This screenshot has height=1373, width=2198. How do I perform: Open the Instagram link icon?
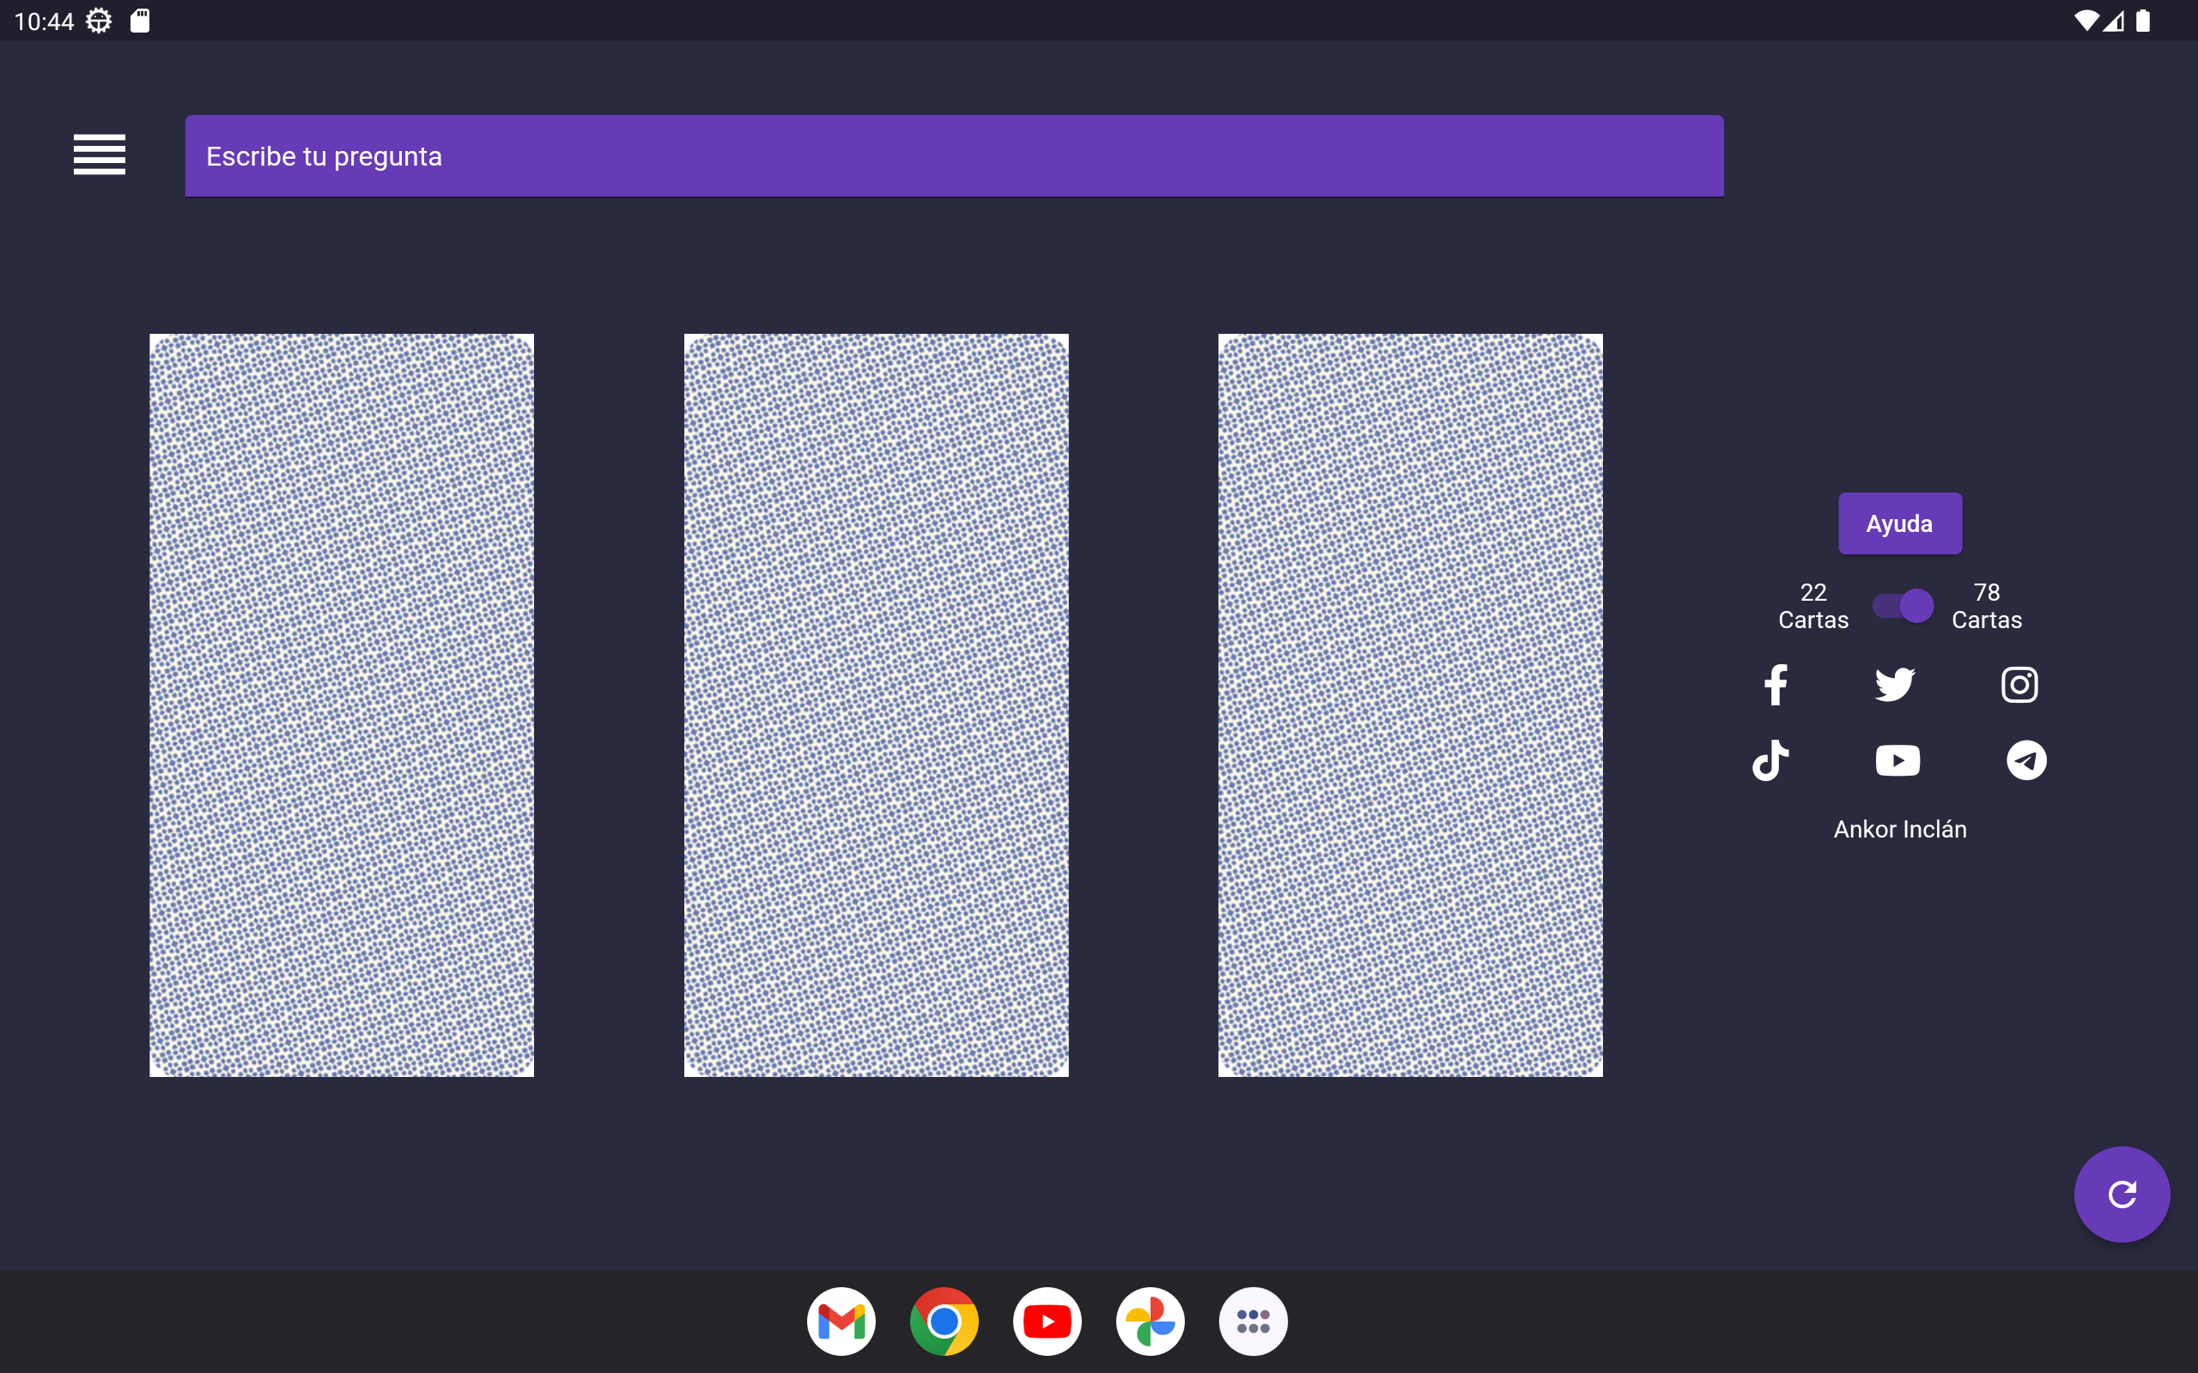coord(2019,685)
